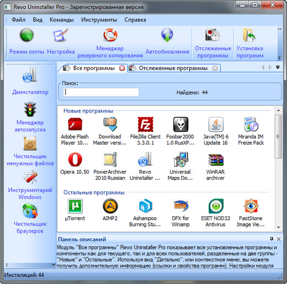Open Менеджер резервного копирования lifebuoy icon
The width and height of the screenshot is (287, 284).
pos(110,35)
